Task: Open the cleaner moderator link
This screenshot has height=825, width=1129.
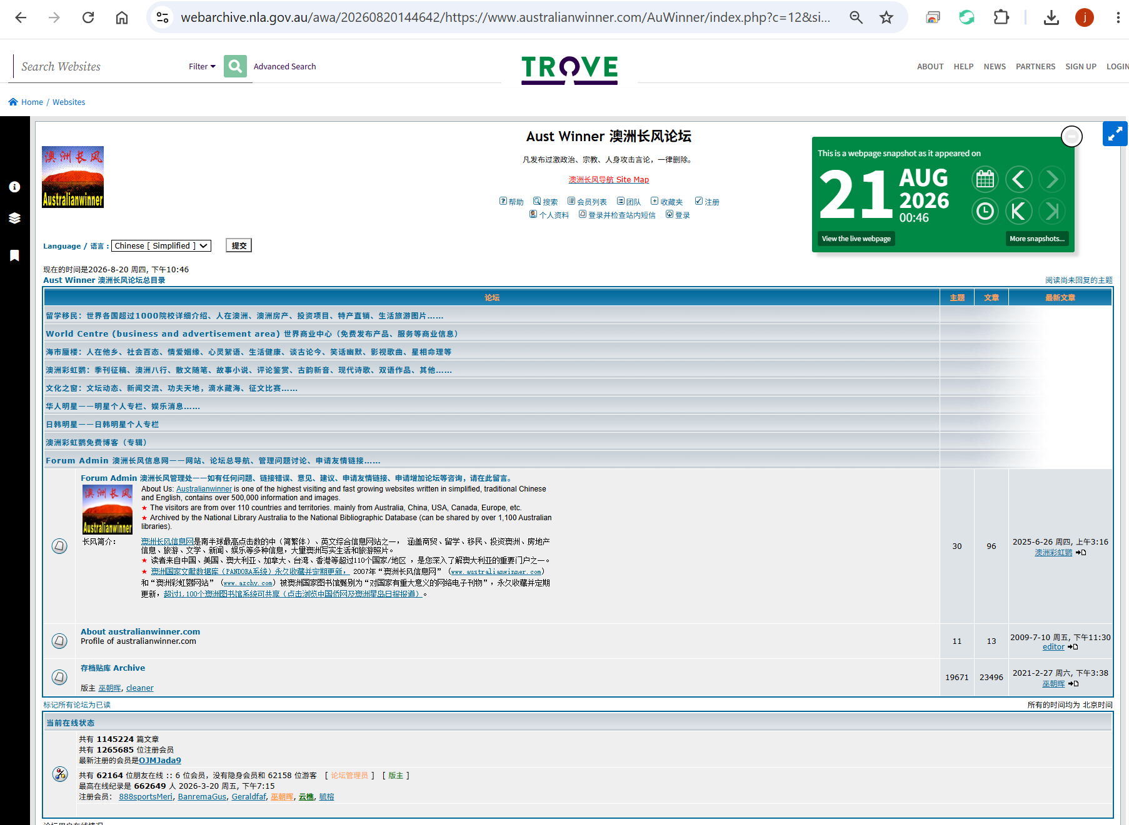Action: click(x=139, y=688)
